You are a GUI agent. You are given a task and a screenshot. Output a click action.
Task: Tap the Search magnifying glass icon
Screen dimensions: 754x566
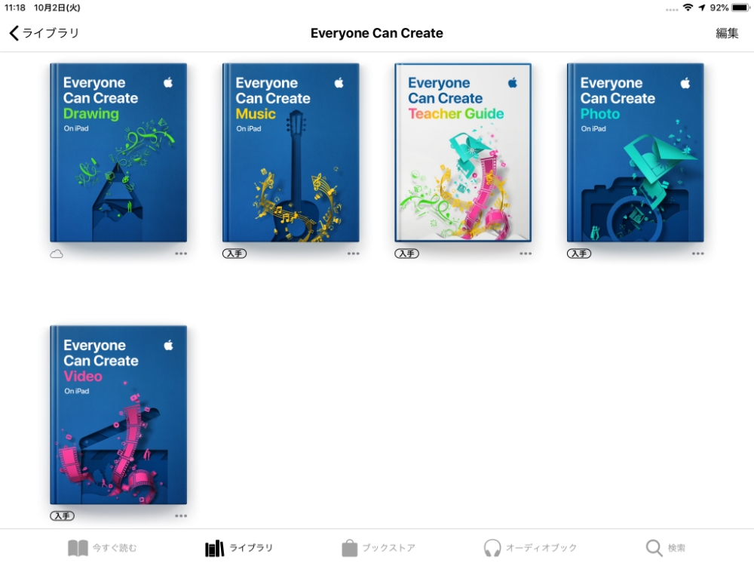pyautogui.click(x=653, y=548)
